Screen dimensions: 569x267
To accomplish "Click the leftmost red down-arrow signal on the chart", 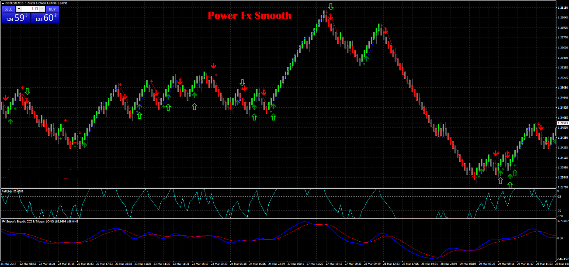I will pyautogui.click(x=4, y=98).
